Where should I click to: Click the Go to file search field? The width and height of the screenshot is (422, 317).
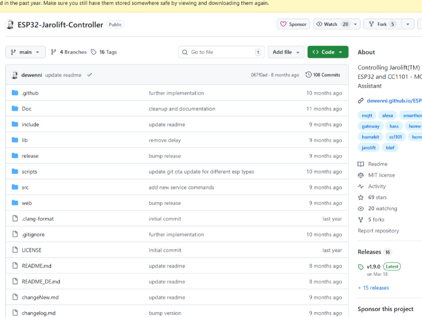click(220, 52)
